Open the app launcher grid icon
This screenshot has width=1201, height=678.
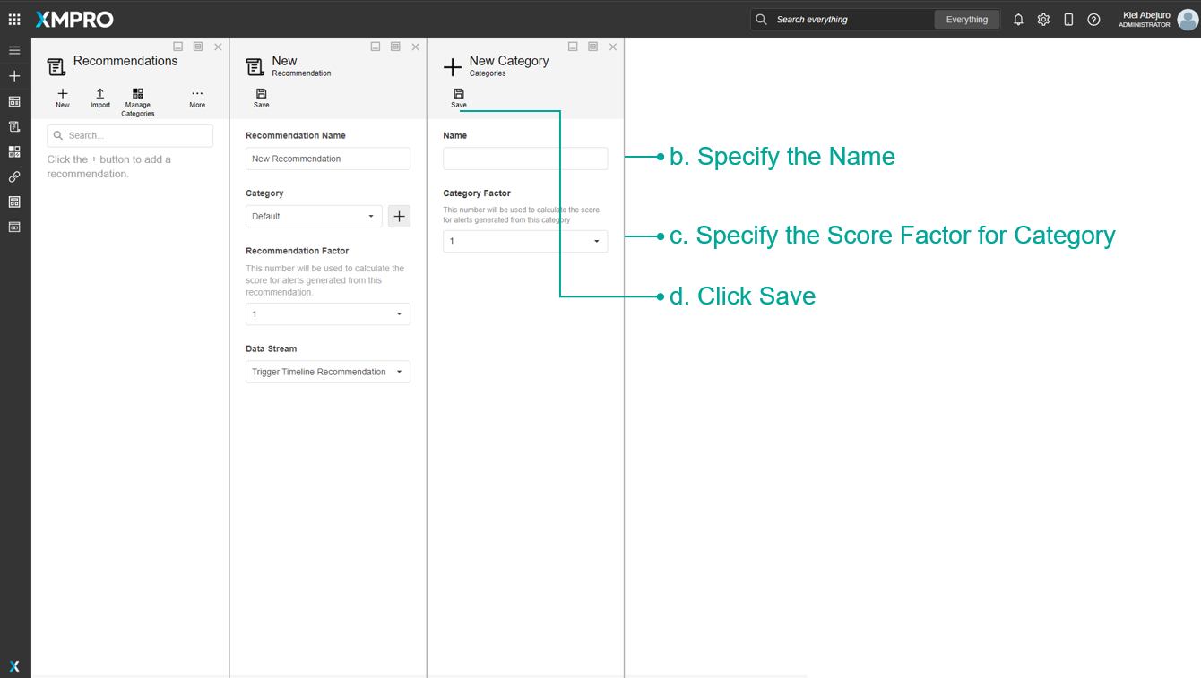pos(14,19)
